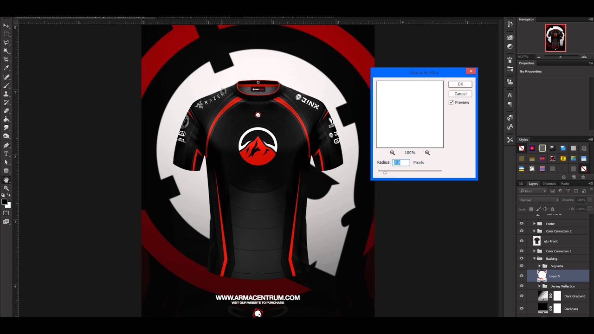Open the Brush Presets panel icon

(510, 69)
